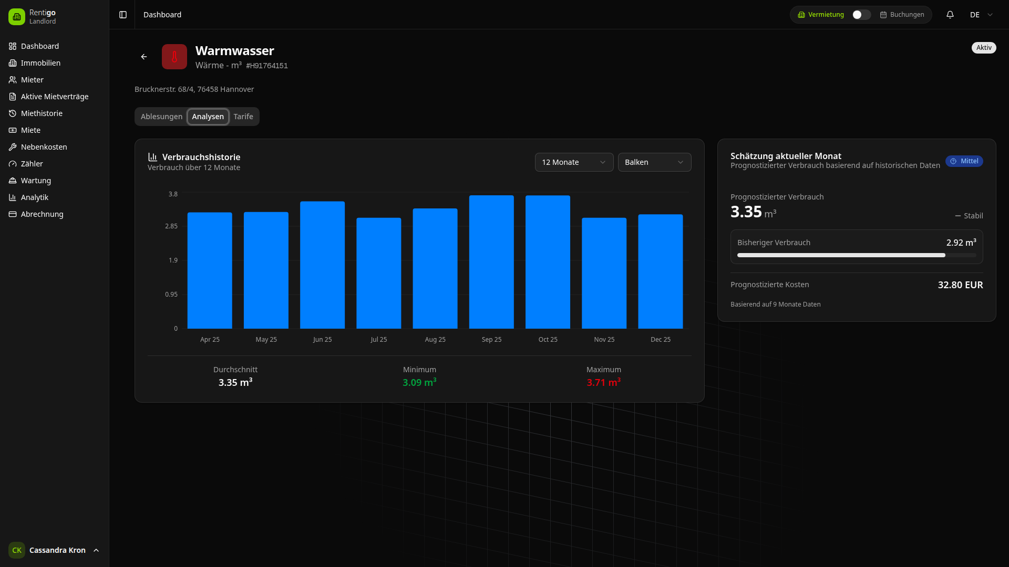Click the back arrow next to Warmwasser
Viewport: 1009px width, 567px height.
(144, 57)
